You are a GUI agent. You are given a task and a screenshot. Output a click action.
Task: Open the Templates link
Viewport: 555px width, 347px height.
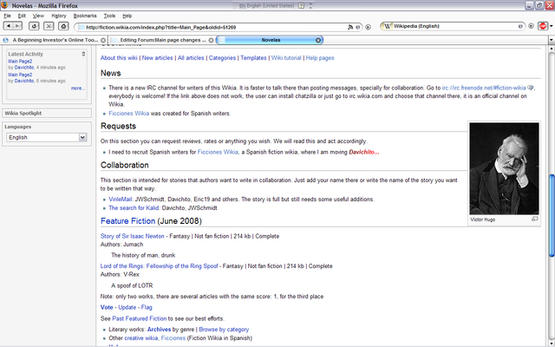click(253, 58)
